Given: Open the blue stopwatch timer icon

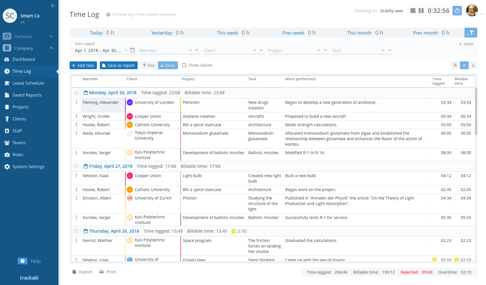Looking at the screenshot, I should pos(457,11).
